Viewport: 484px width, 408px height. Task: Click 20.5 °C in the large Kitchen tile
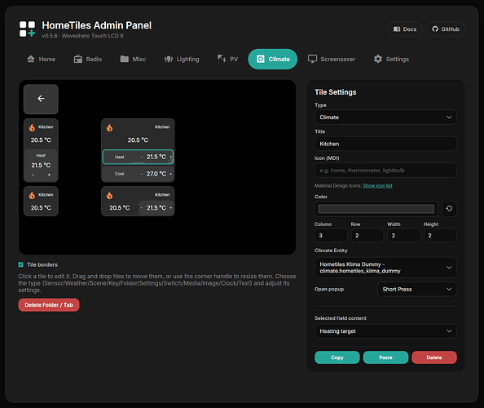point(138,140)
